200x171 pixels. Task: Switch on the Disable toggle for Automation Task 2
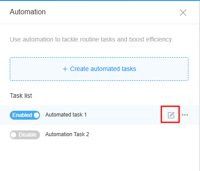coord(25,135)
